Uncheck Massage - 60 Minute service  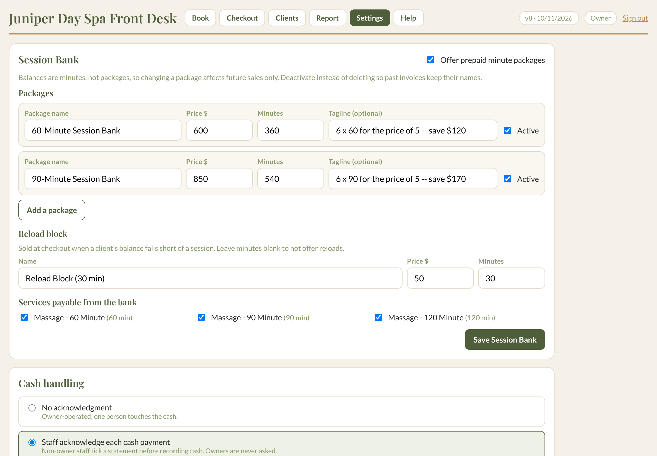[24, 317]
